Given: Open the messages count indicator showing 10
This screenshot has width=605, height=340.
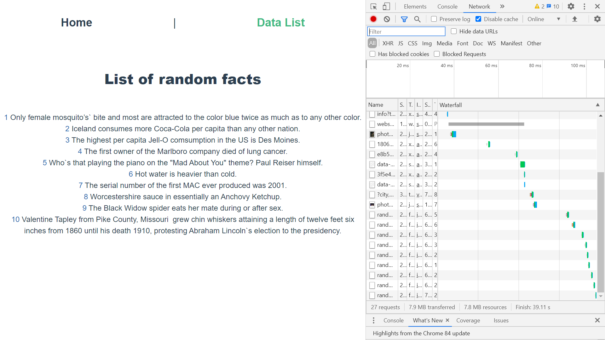Looking at the screenshot, I should coord(553,6).
